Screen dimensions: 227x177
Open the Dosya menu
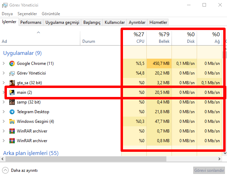pyautogui.click(x=7, y=14)
